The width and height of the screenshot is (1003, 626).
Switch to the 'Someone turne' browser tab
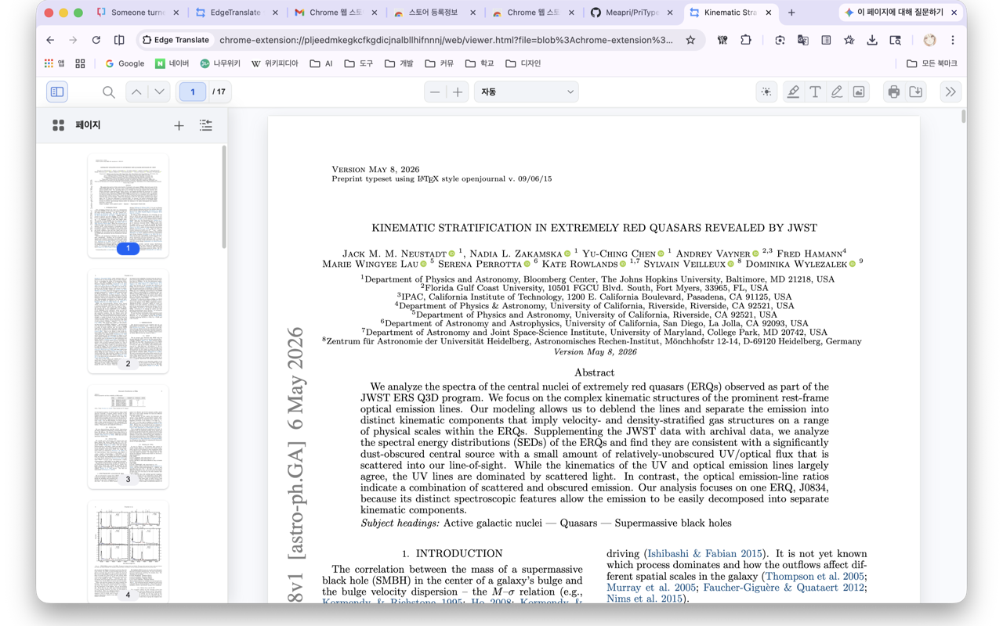tap(136, 13)
